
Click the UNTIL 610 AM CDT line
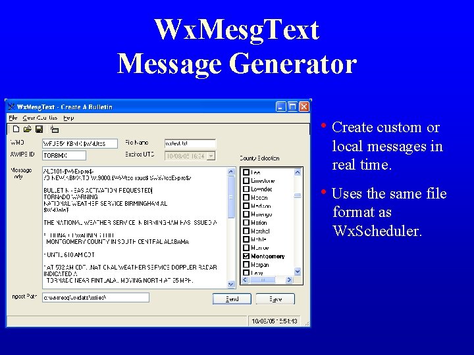(69, 255)
